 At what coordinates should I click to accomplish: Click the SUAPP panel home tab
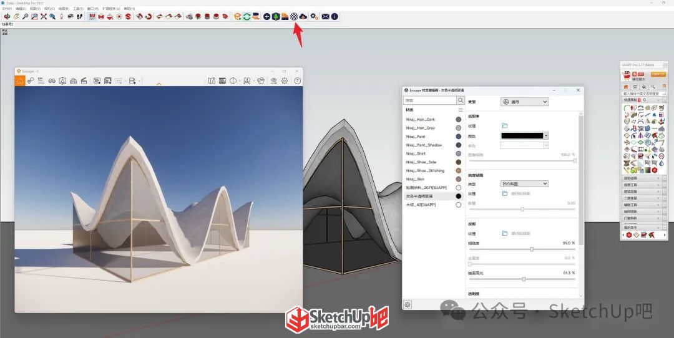click(626, 87)
